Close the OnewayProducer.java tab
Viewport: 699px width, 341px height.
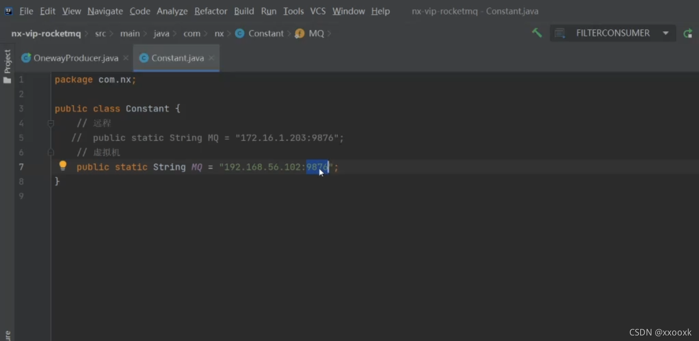[126, 58]
